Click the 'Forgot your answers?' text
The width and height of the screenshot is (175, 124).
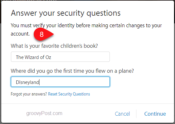(29, 94)
